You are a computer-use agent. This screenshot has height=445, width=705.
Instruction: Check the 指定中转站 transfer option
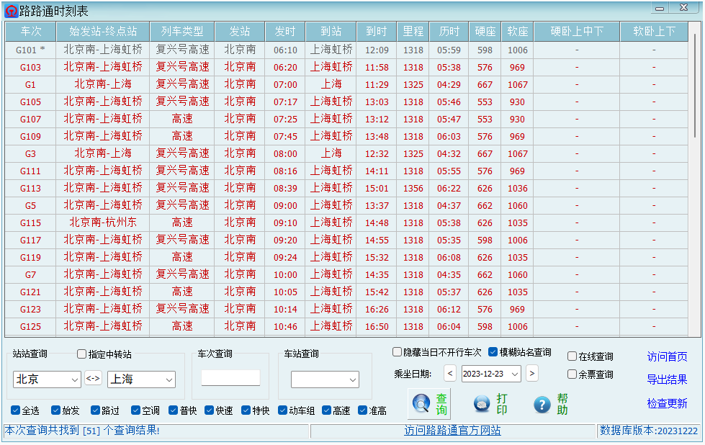point(81,353)
